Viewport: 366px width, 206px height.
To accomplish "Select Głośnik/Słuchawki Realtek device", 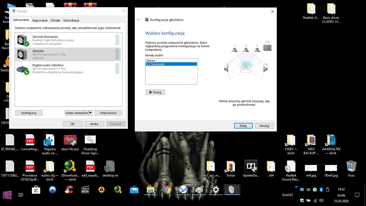I will pyautogui.click(x=68, y=40).
